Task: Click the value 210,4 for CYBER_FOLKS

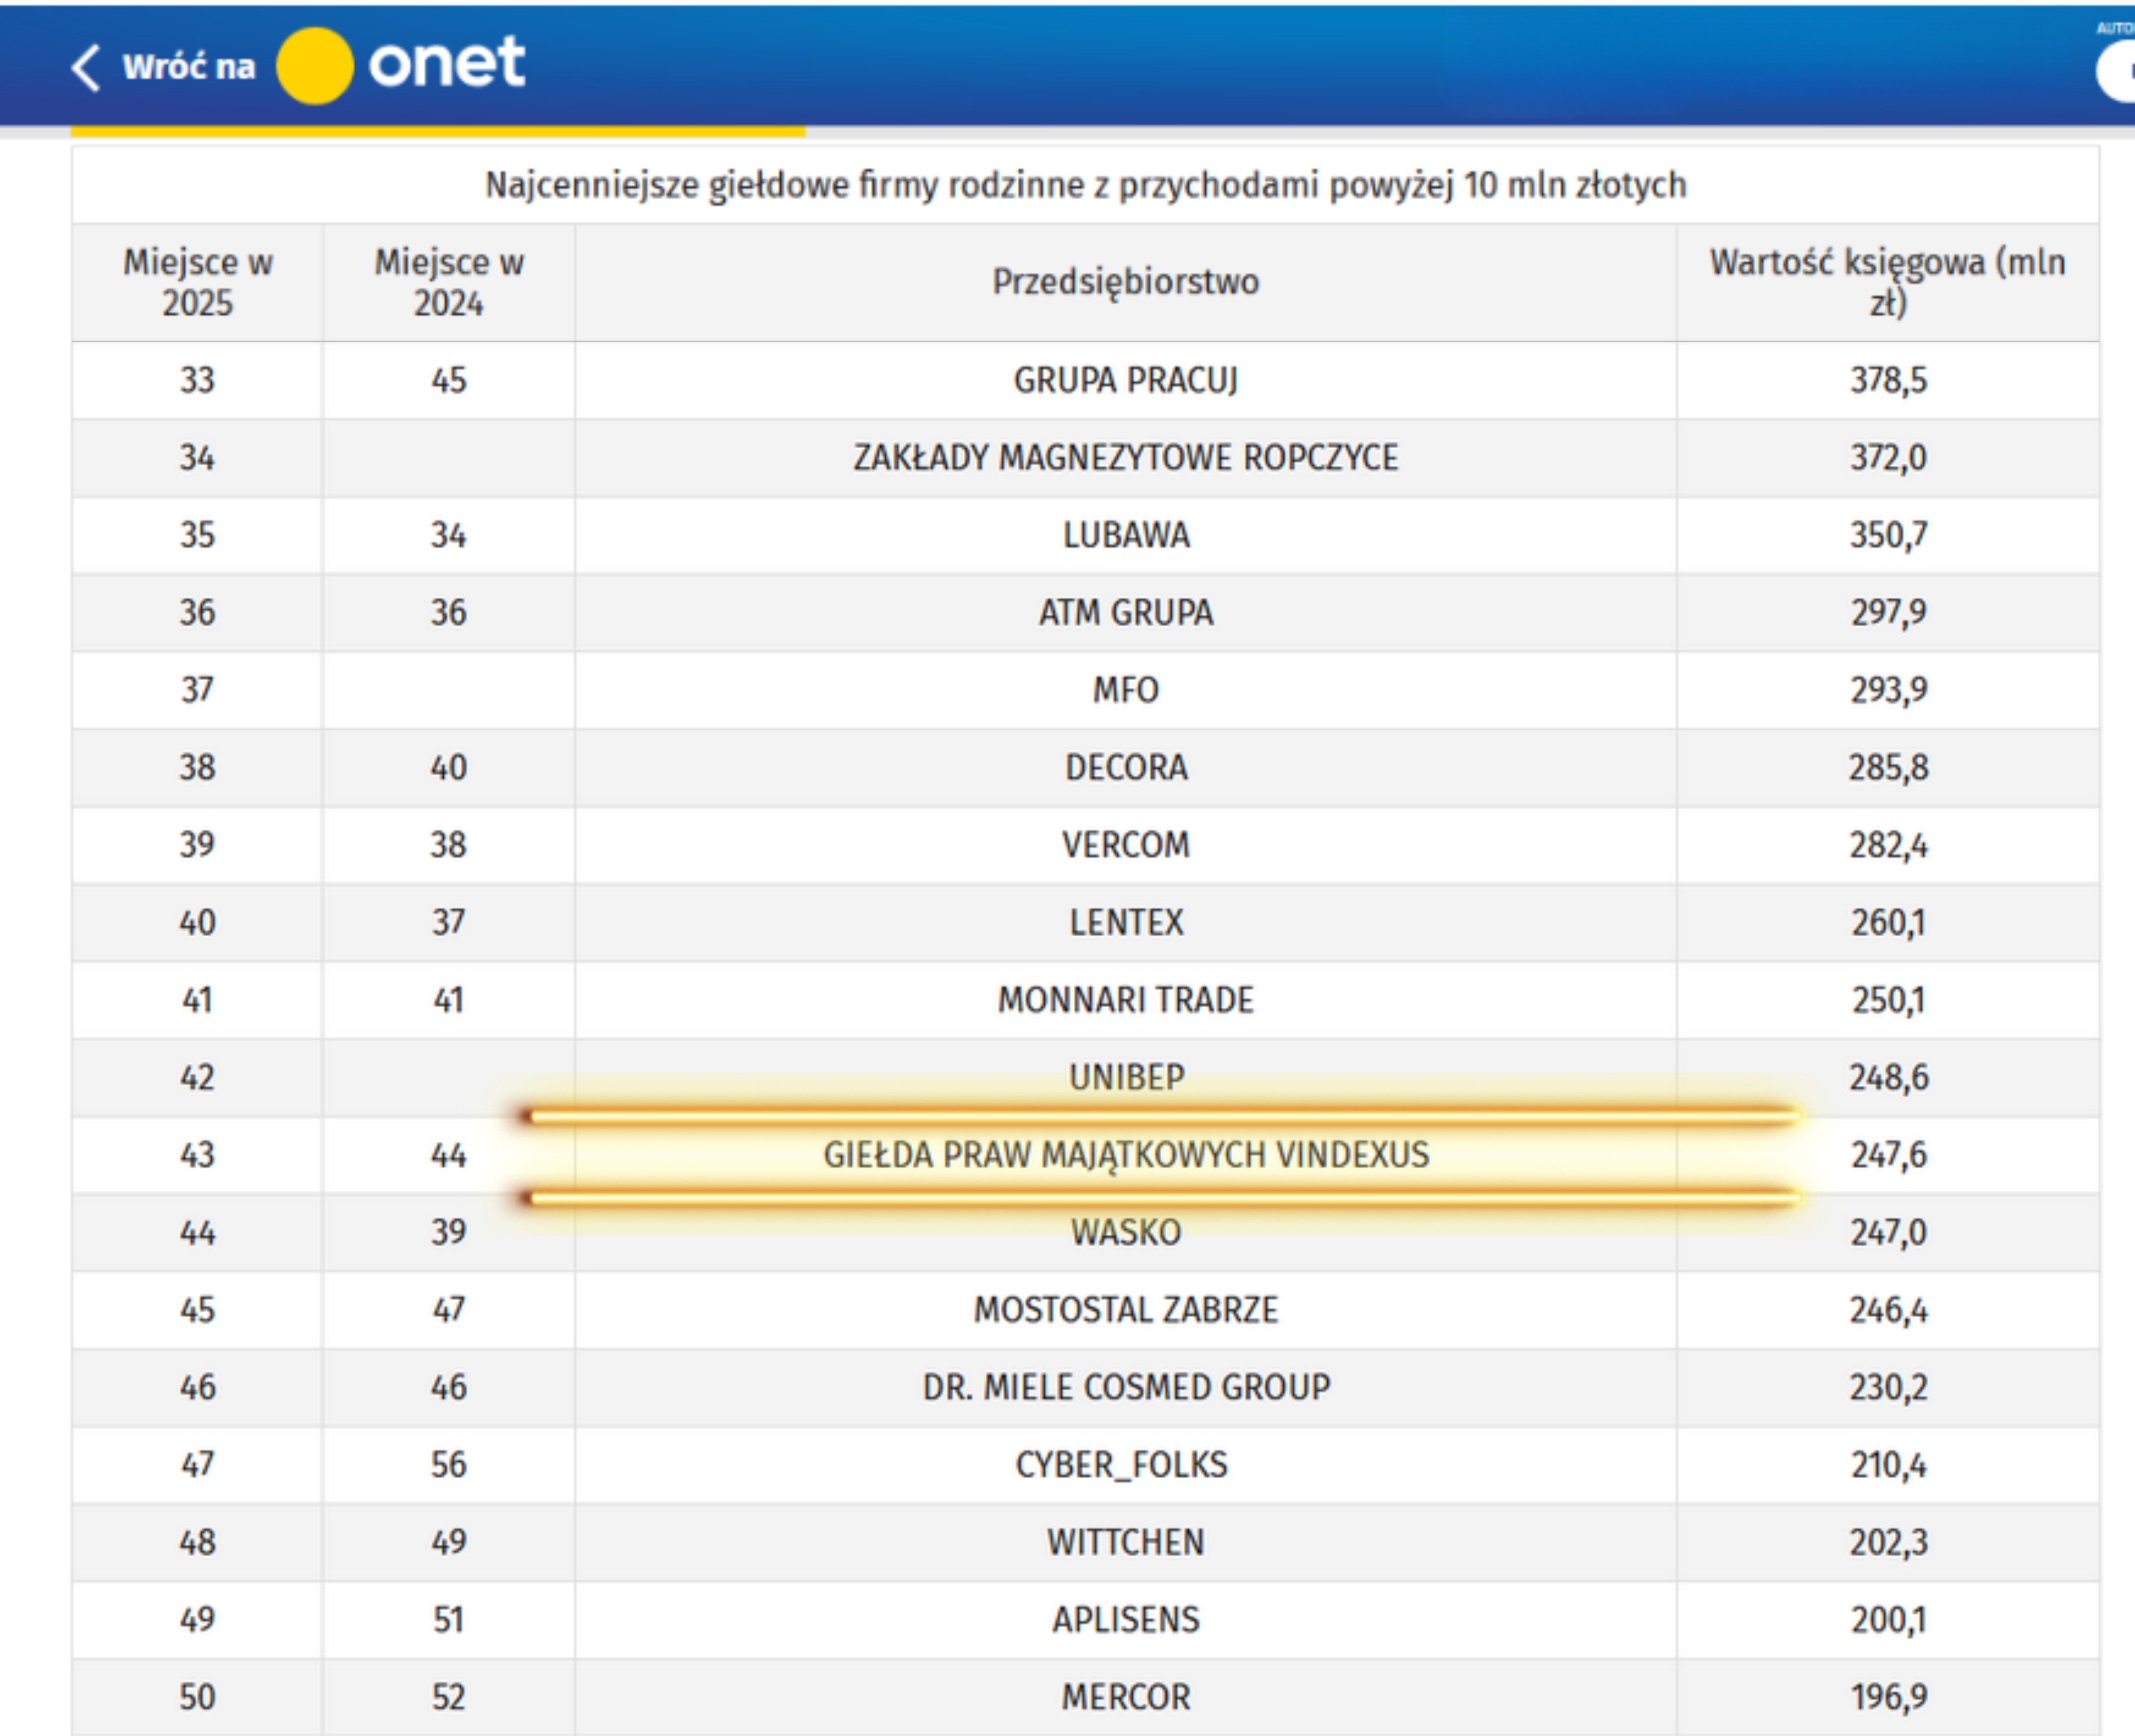Action: tap(1888, 1465)
